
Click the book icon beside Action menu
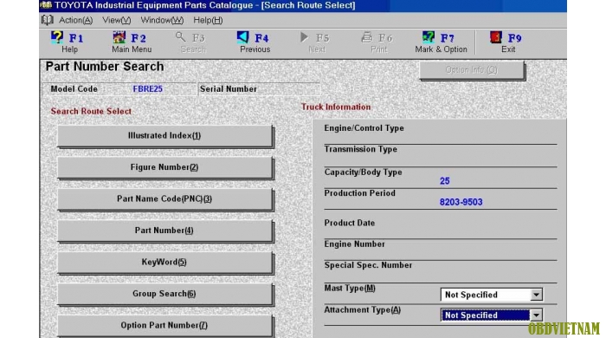click(x=47, y=20)
